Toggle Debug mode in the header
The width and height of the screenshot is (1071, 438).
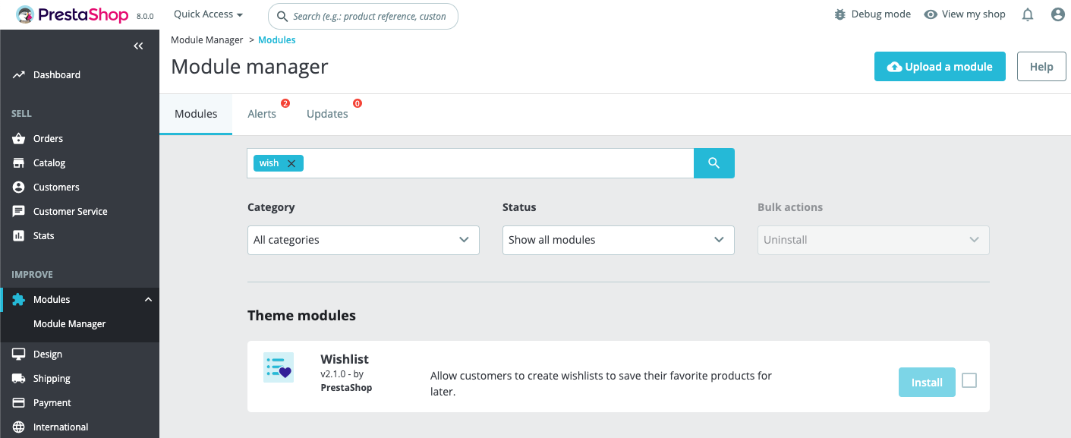click(x=872, y=14)
